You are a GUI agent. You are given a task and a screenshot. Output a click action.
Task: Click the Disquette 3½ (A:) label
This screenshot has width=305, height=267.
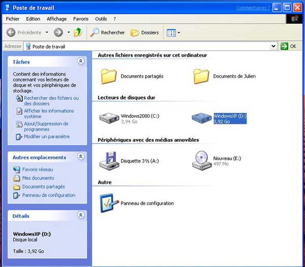pos(140,161)
